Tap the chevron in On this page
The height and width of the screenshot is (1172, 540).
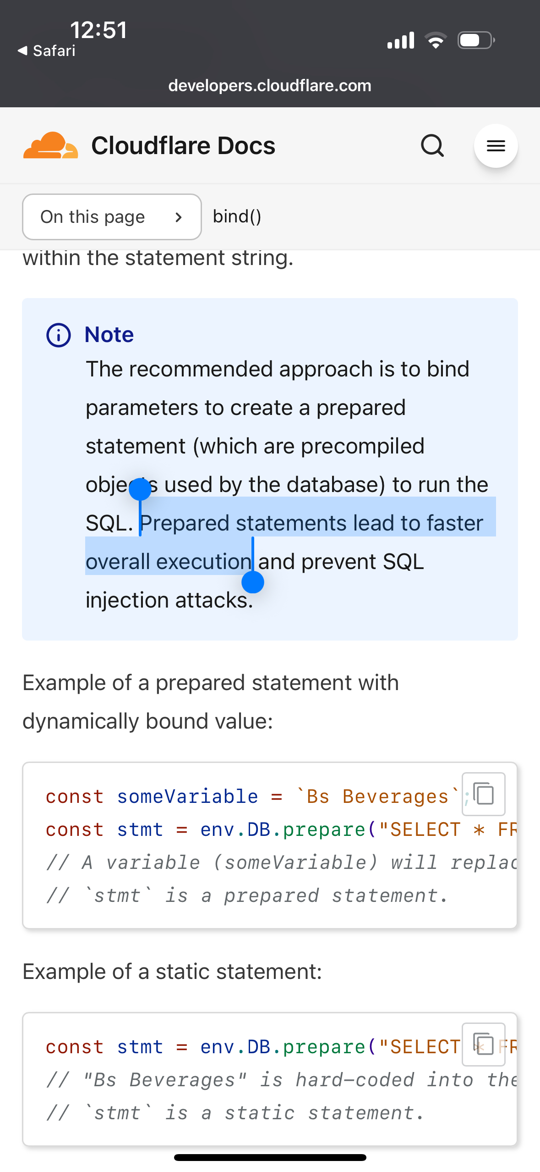[x=179, y=217]
